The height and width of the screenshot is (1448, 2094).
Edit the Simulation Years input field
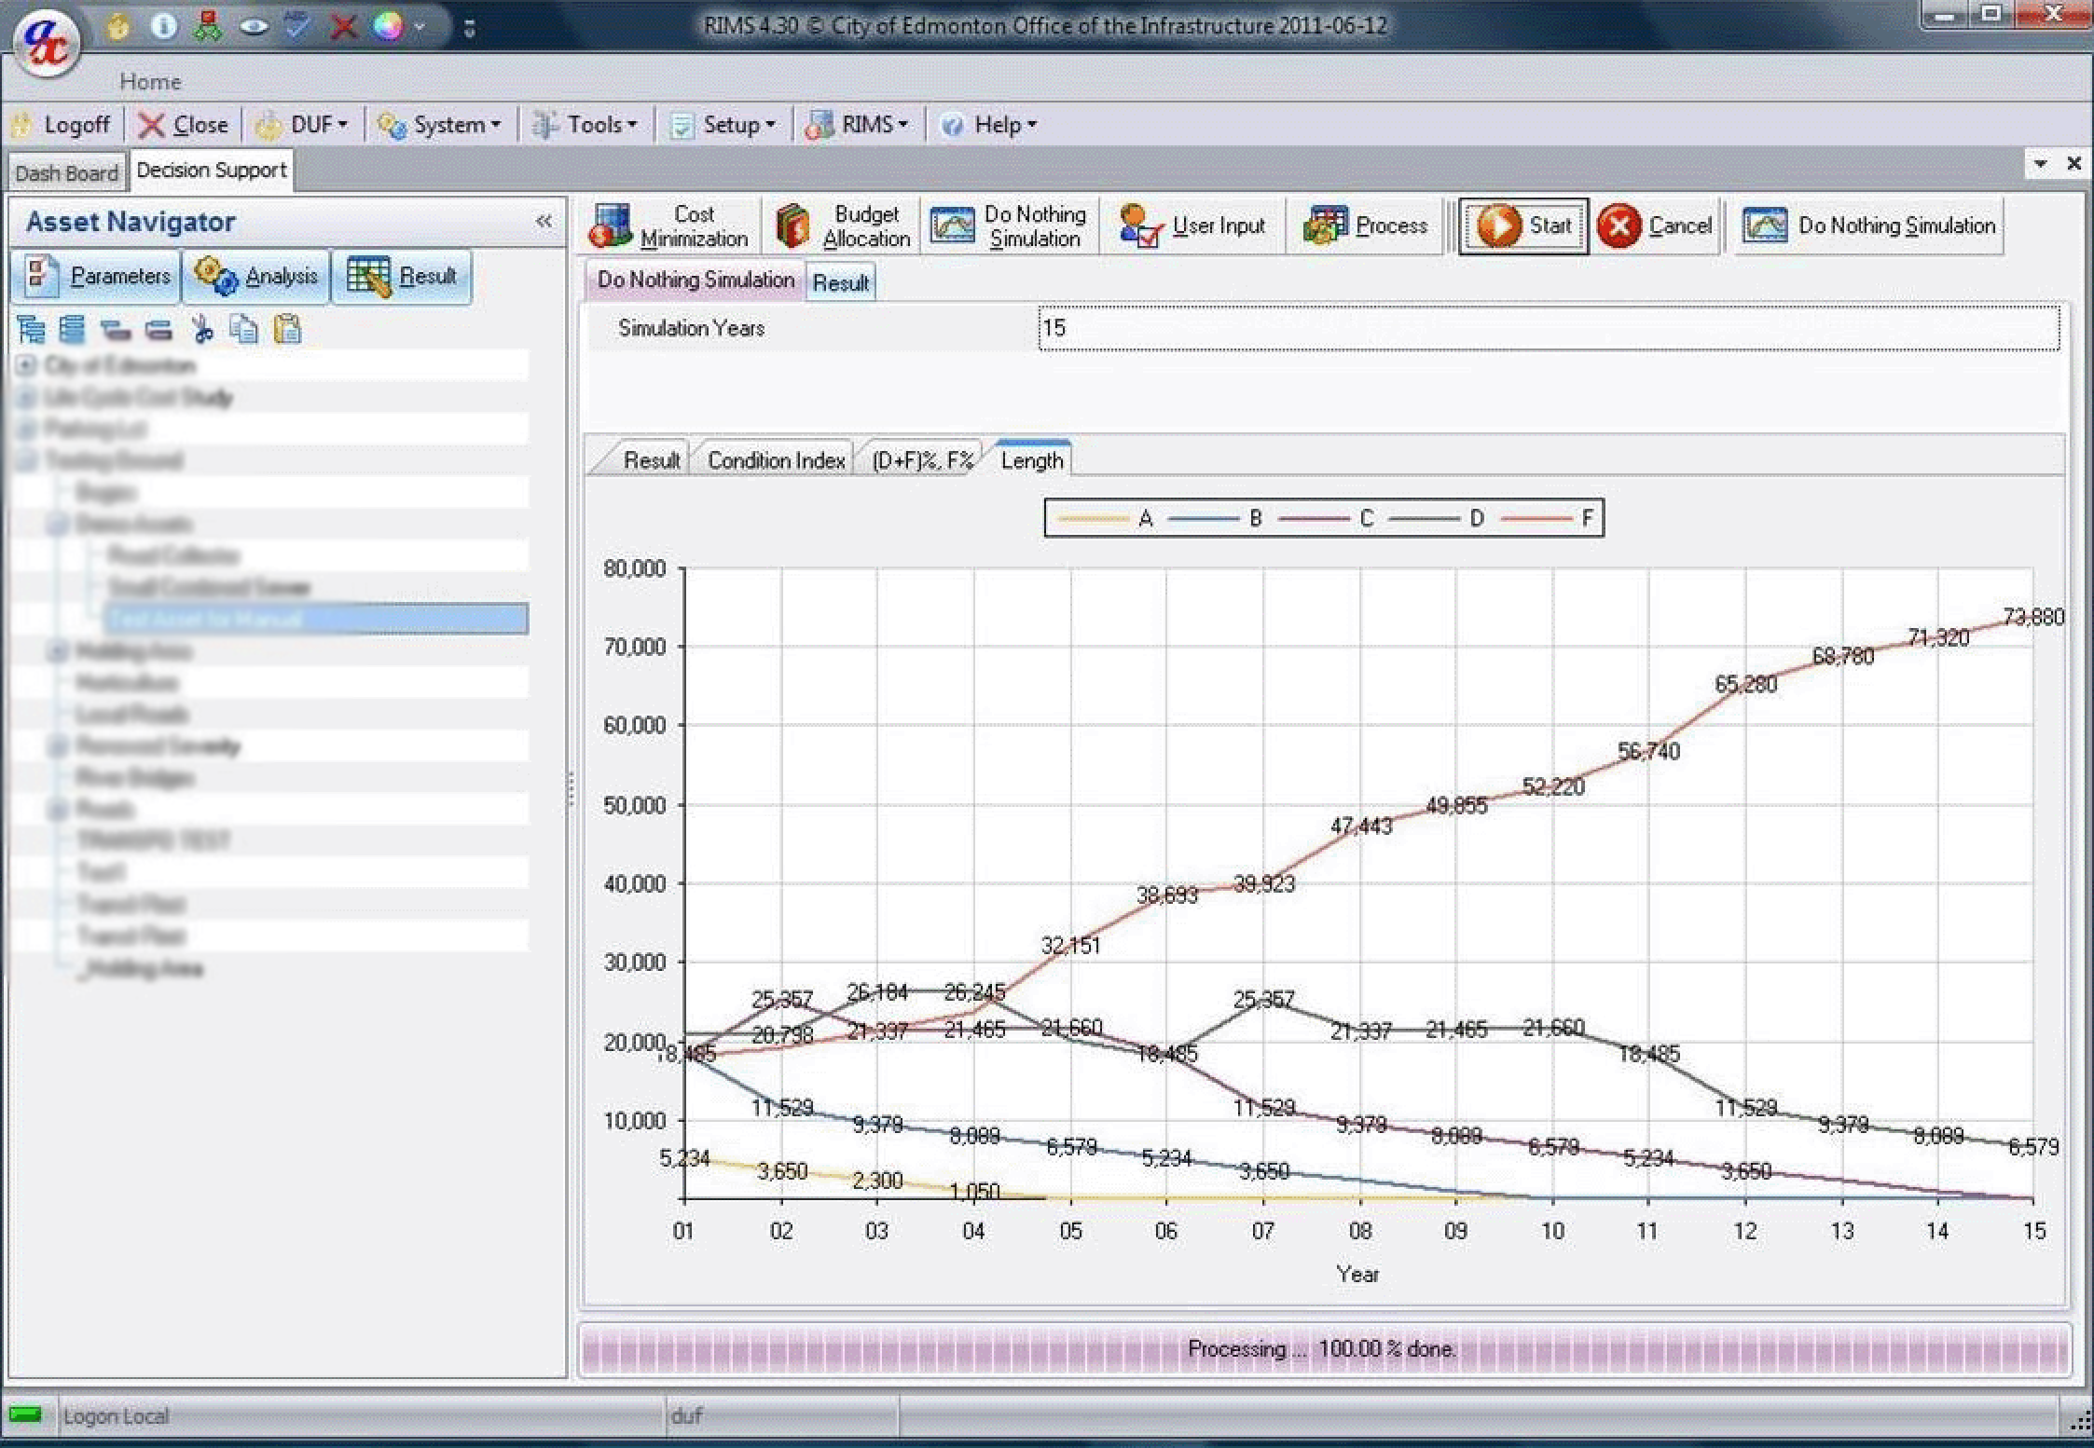pos(1548,328)
